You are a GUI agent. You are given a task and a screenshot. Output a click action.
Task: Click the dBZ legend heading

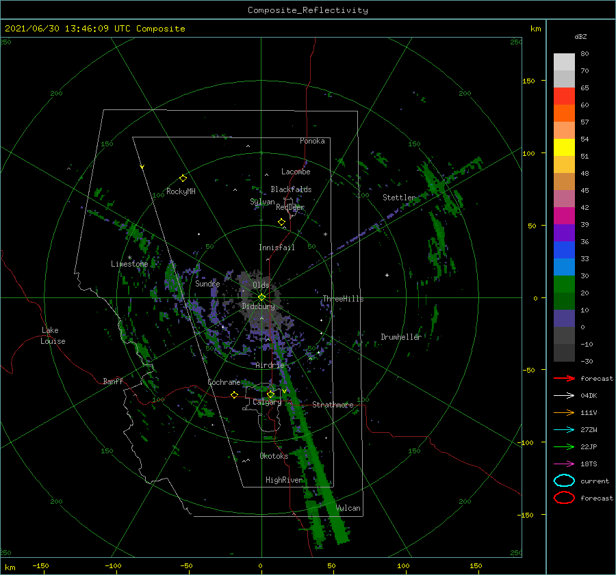pyautogui.click(x=580, y=36)
